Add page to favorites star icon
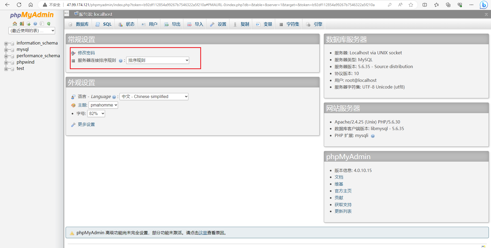The image size is (491, 248). 411,5
